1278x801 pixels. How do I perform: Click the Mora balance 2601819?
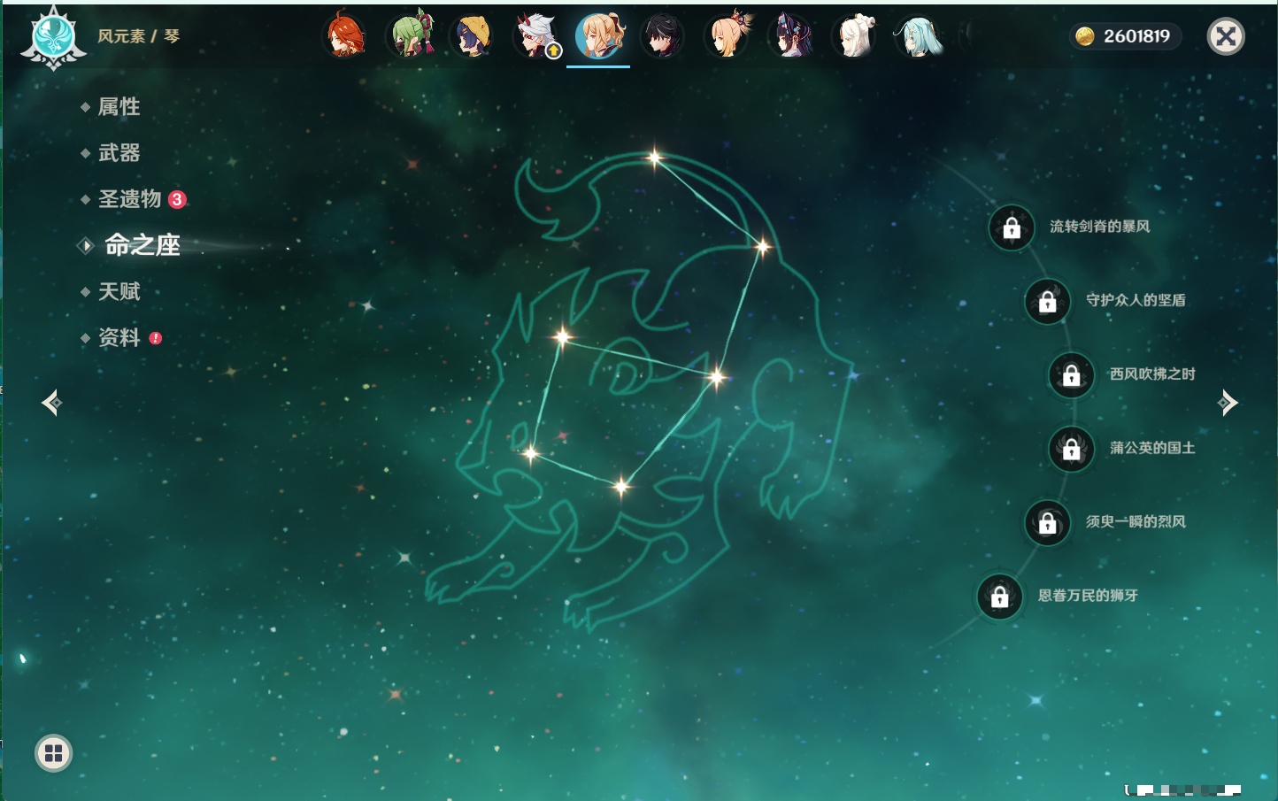click(x=1136, y=36)
